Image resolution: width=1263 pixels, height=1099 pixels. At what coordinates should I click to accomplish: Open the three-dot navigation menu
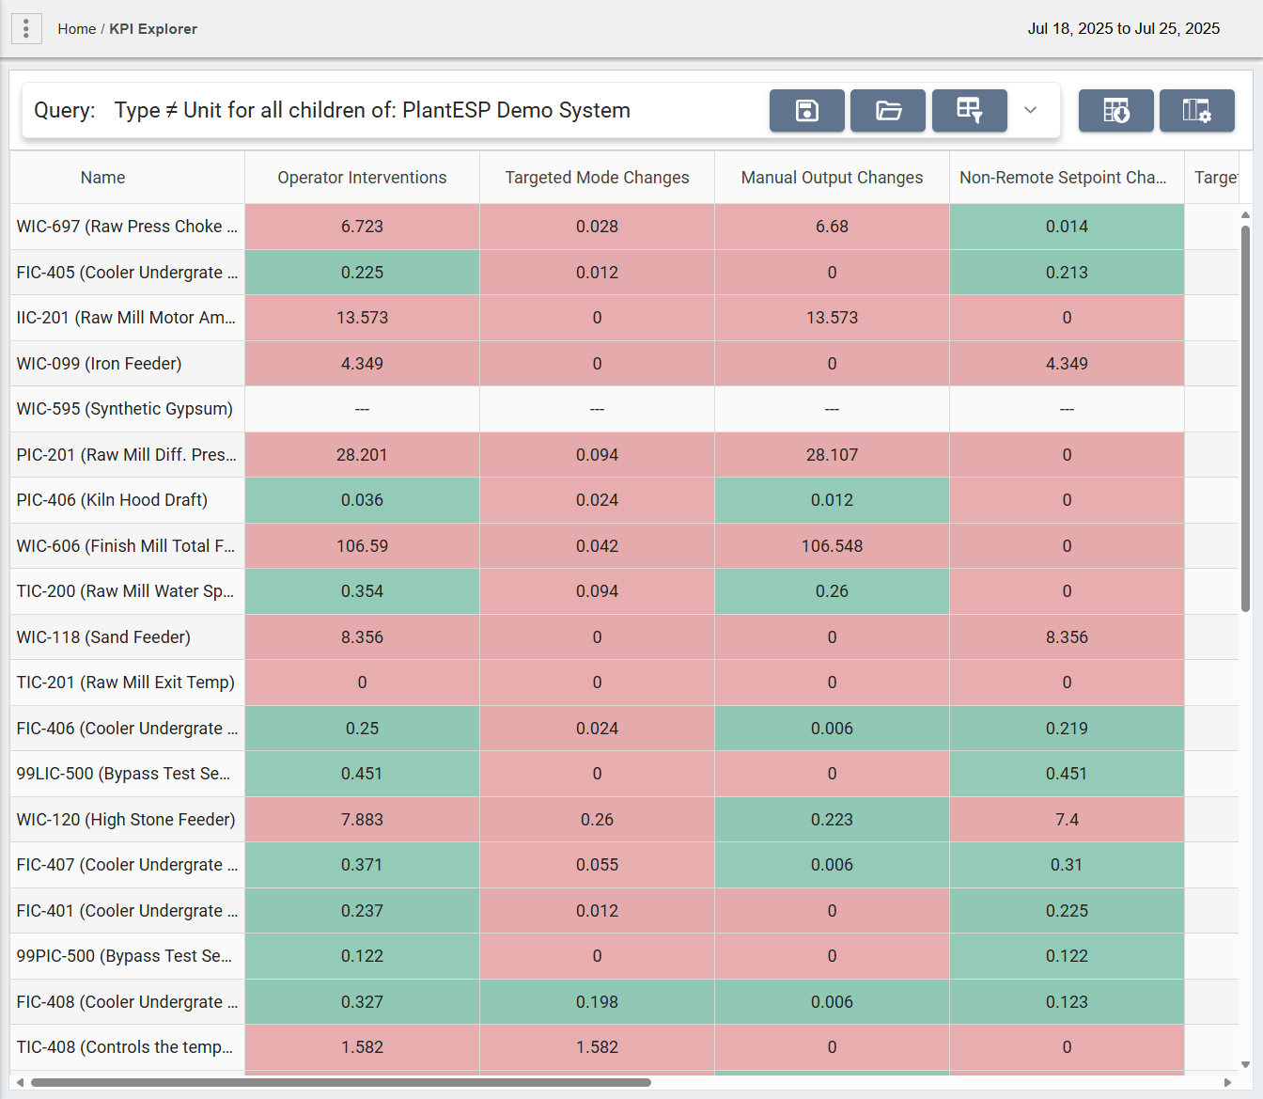[x=26, y=29]
